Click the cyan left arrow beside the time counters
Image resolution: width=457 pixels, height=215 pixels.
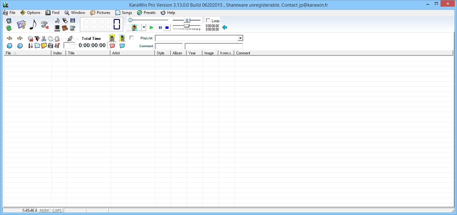(225, 28)
